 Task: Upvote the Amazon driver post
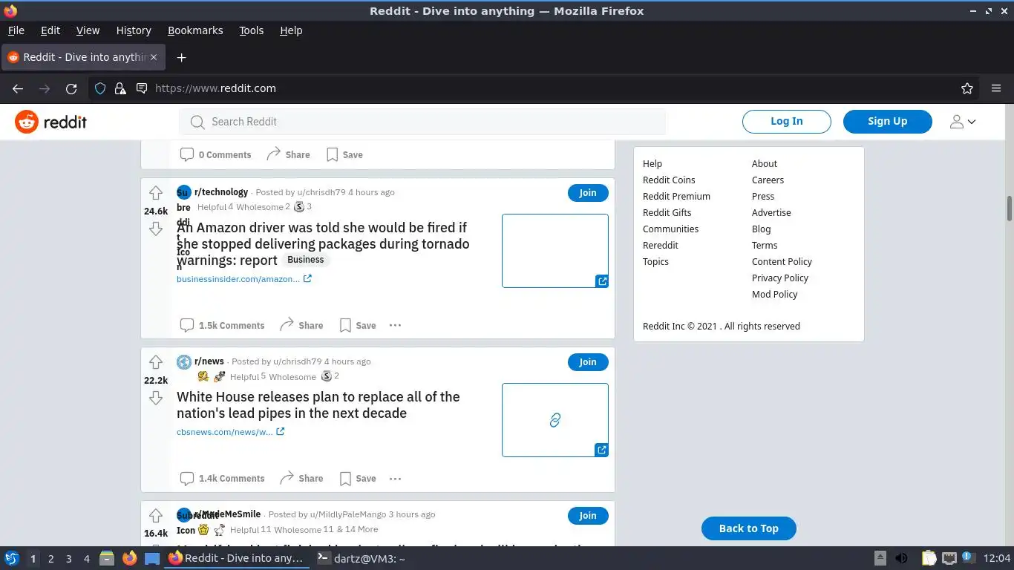[155, 193]
